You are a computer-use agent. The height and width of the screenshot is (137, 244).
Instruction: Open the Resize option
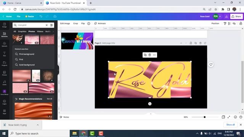click(30, 16)
